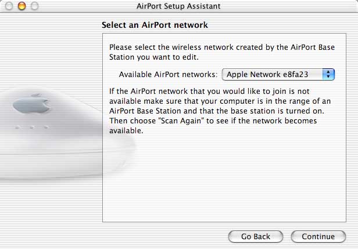Image resolution: width=358 pixels, height=249 pixels.
Task: Click the blue up-down arrows on network popup
Action: tap(328, 74)
